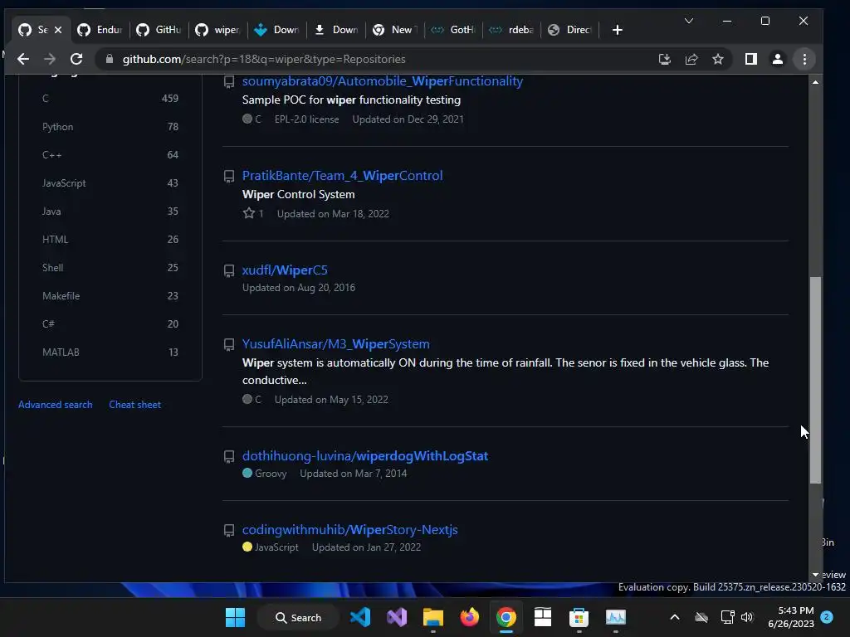Click the scrollbar up arrow
Viewport: 850px width, 637px height.
coord(815,82)
